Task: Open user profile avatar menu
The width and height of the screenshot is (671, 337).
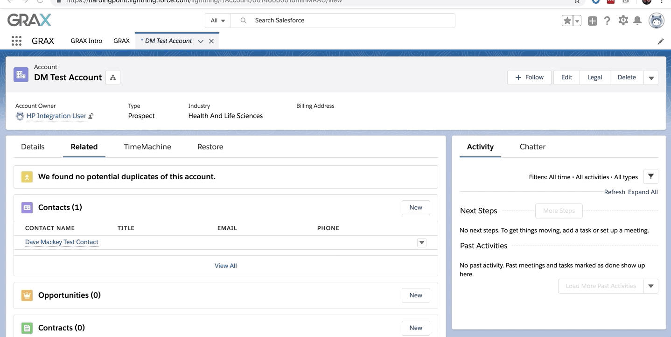Action: pyautogui.click(x=657, y=21)
